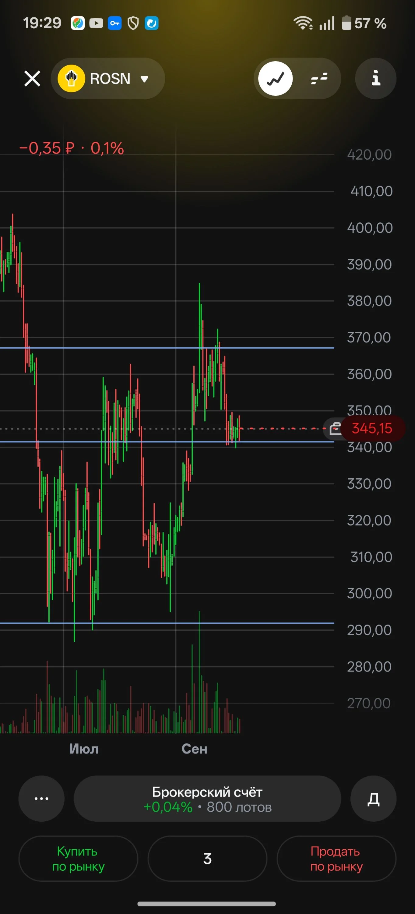
Task: Tap the blue horizontal level line near 292
Action: [x=167, y=623]
